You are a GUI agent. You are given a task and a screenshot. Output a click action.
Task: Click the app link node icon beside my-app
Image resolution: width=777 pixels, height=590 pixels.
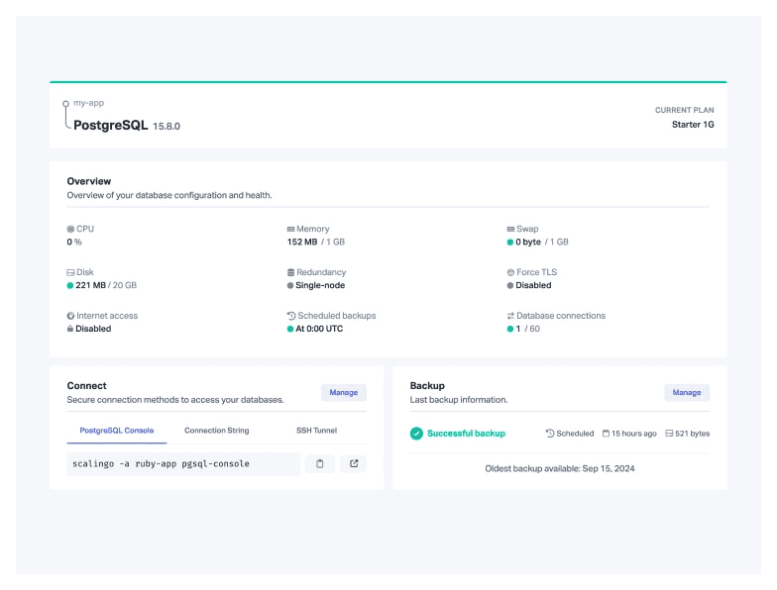click(x=65, y=104)
